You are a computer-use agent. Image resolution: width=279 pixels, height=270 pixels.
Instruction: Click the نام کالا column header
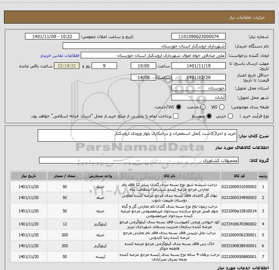tap(170, 176)
